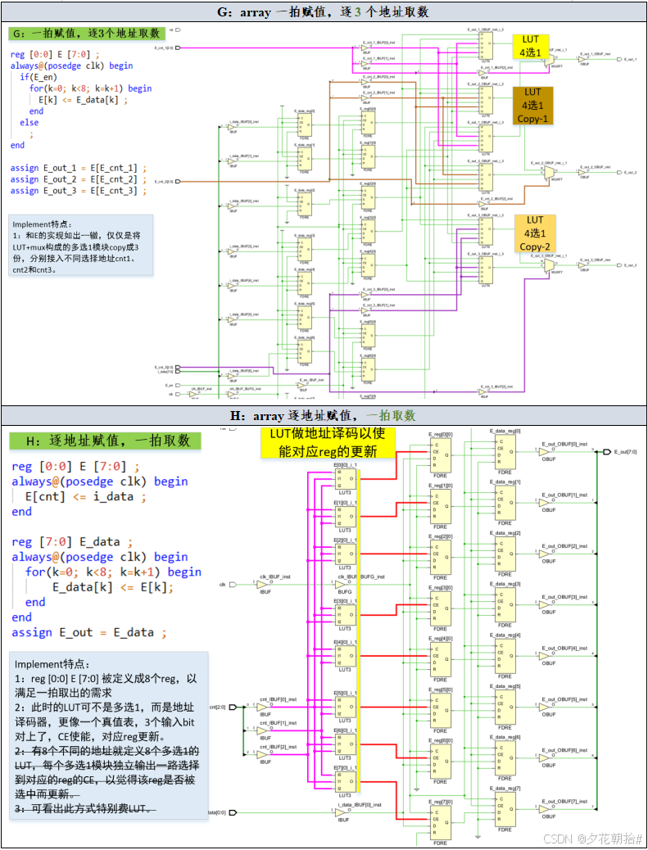Click code line 'E_data[k] <= E[k];'
Screen dimensions: 648x850
click(x=113, y=587)
